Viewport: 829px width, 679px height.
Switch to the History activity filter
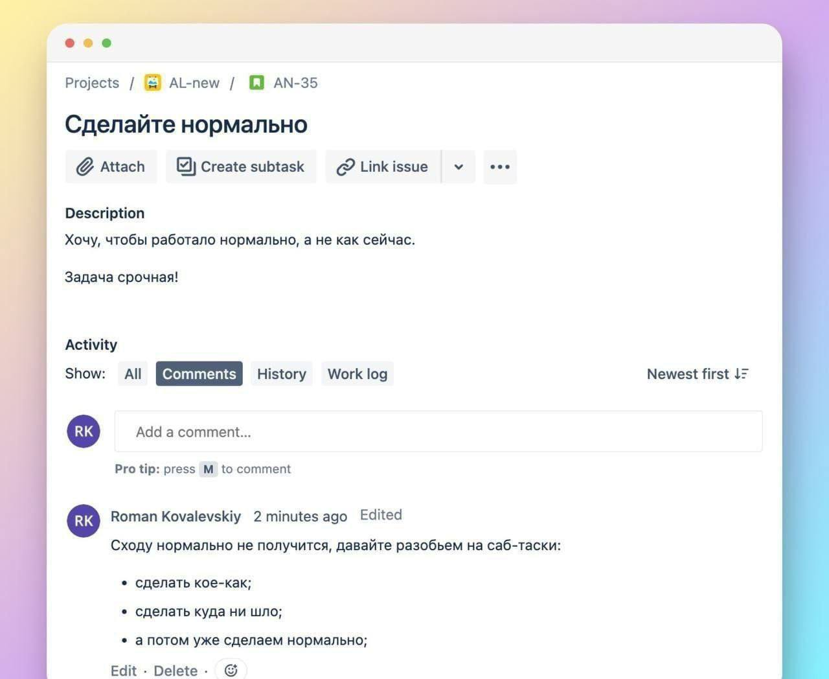click(282, 374)
